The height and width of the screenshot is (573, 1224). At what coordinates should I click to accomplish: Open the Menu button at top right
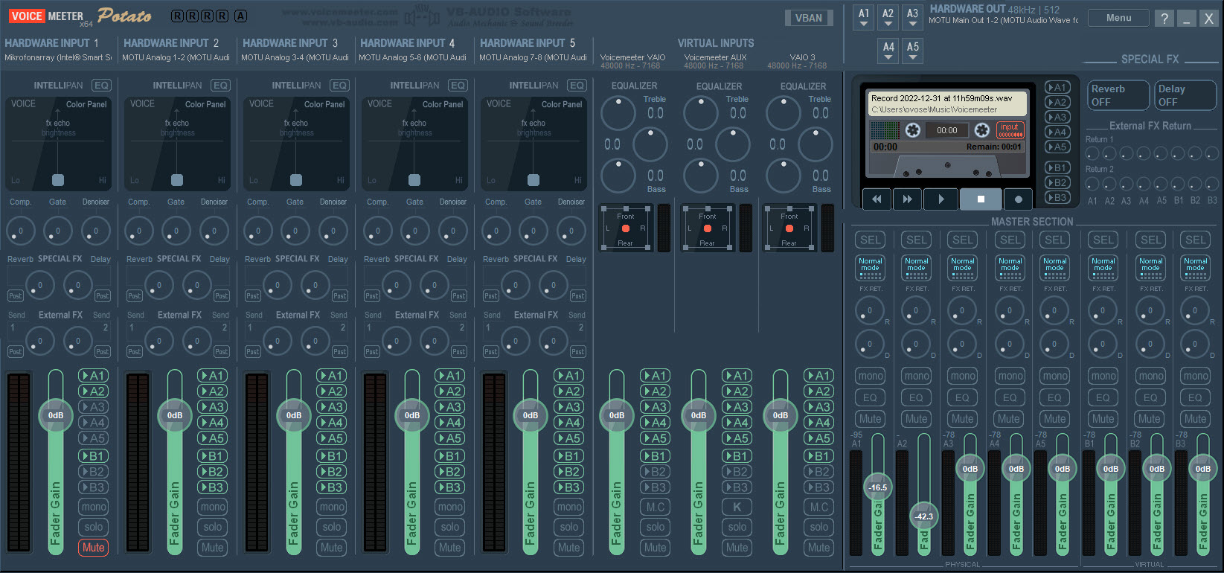click(1118, 18)
